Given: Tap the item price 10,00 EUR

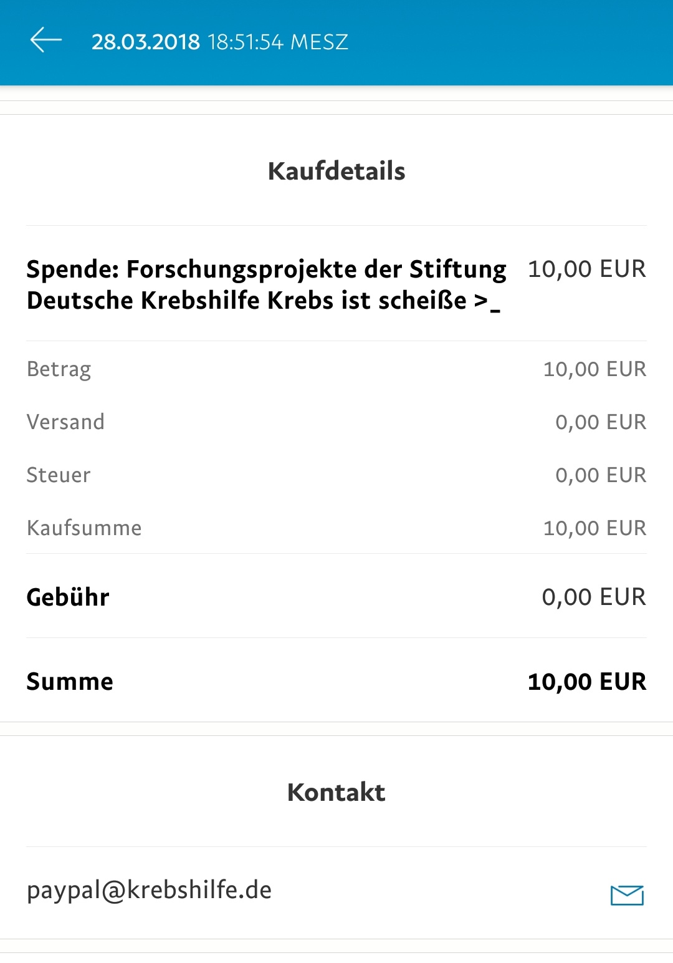Looking at the screenshot, I should tap(587, 269).
